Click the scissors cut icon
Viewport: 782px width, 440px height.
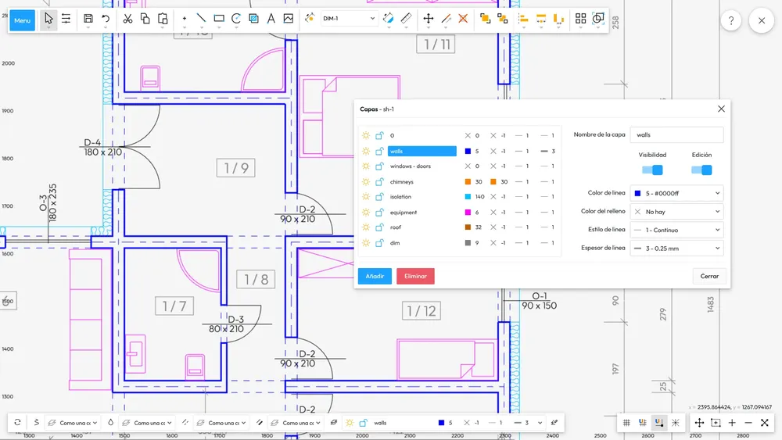pyautogui.click(x=127, y=19)
